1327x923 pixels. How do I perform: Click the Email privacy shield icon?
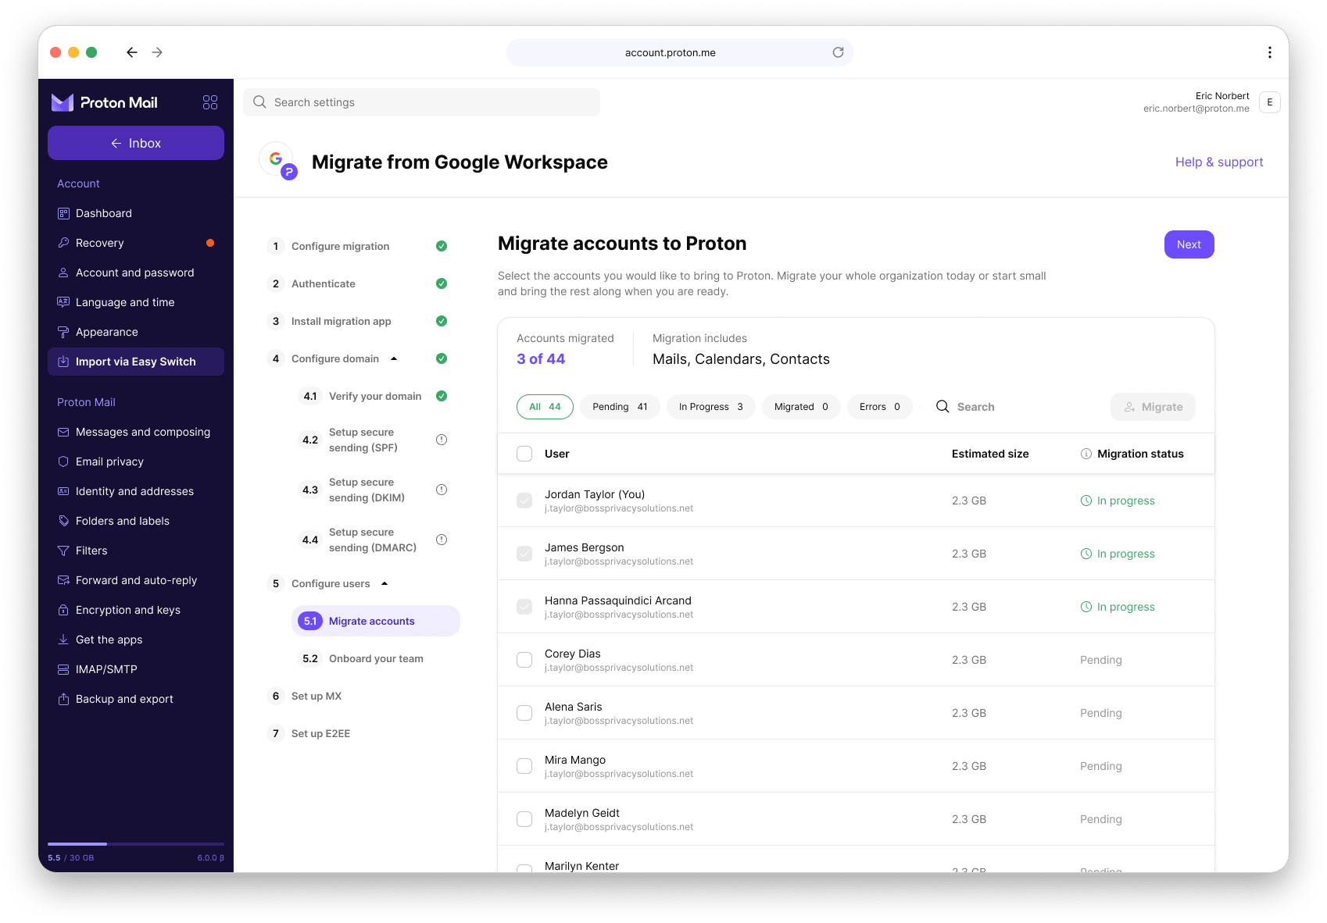tap(63, 461)
